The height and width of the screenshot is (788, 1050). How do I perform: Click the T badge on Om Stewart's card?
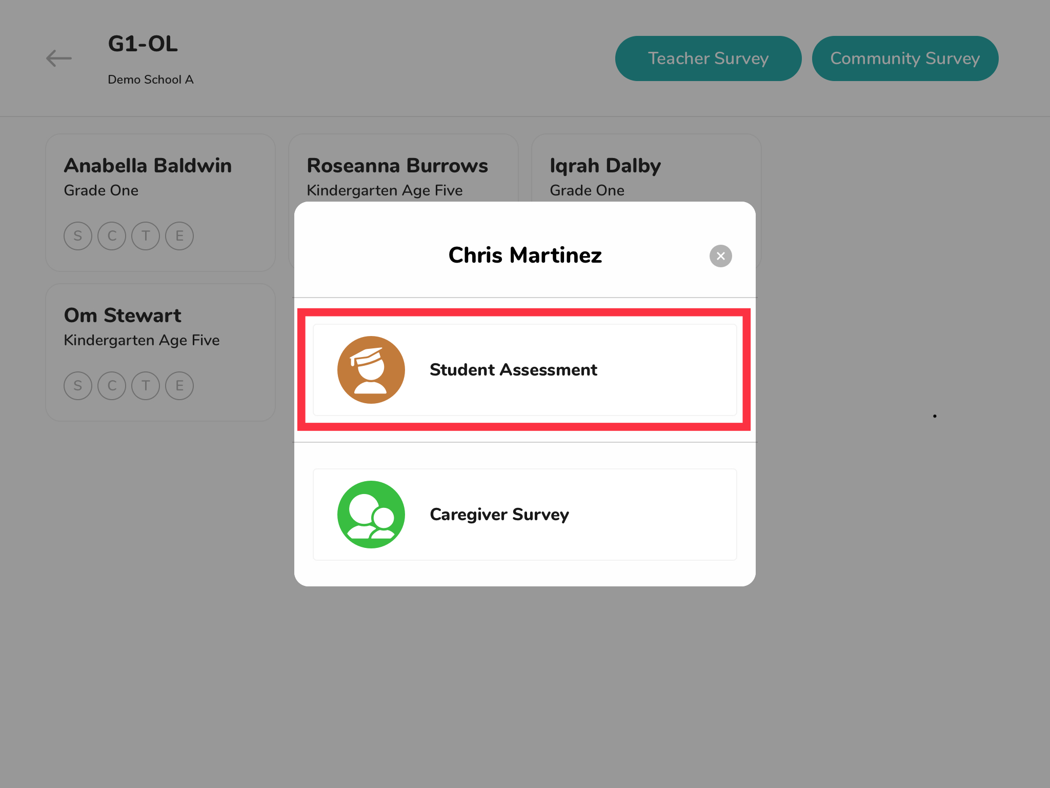click(146, 386)
